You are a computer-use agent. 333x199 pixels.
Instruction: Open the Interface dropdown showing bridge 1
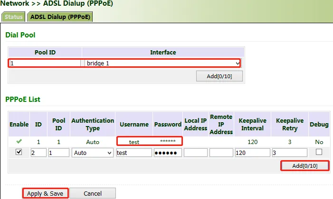tap(162, 63)
